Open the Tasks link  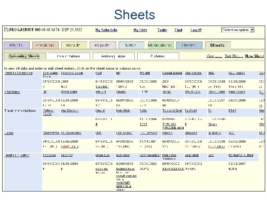[162, 30]
